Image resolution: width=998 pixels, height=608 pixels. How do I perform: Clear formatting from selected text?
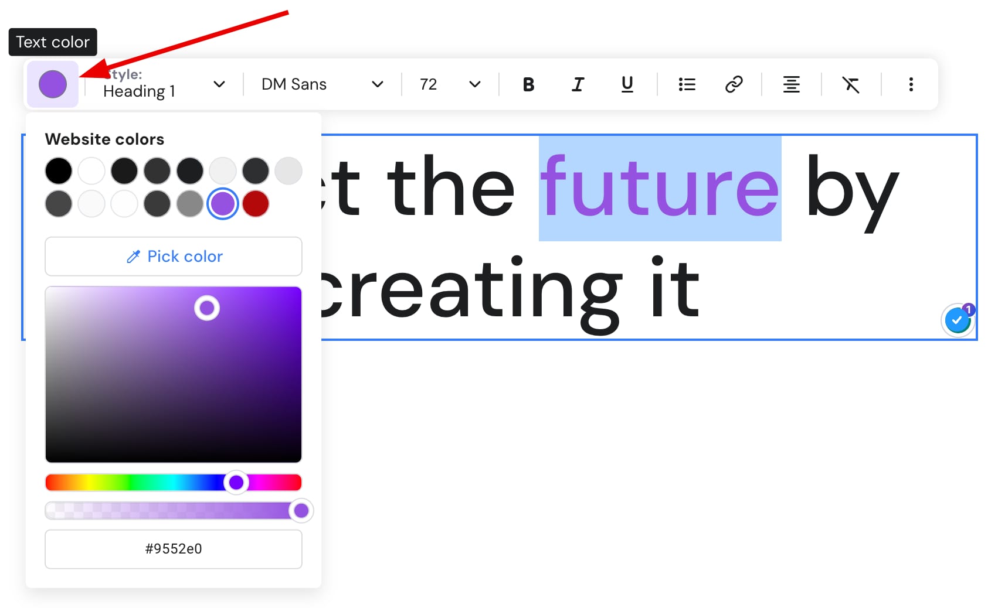point(851,84)
